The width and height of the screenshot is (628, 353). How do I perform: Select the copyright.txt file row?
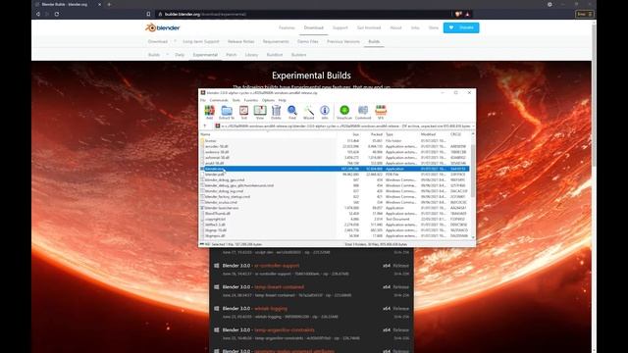[335, 220]
